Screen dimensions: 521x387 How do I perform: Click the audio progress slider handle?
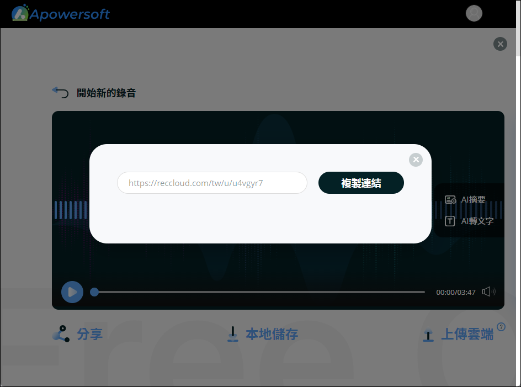click(x=94, y=292)
